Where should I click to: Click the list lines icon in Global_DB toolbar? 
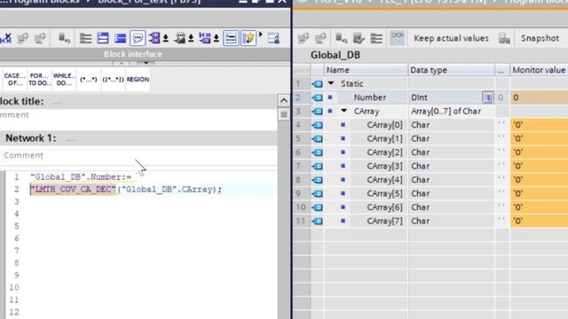coord(376,38)
